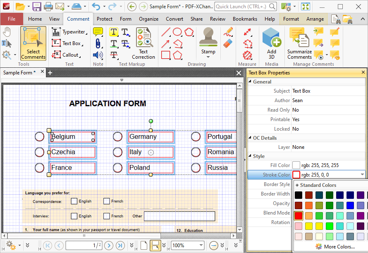368x253 pixels.
Task: Collapse the General properties section
Action: coord(250,81)
